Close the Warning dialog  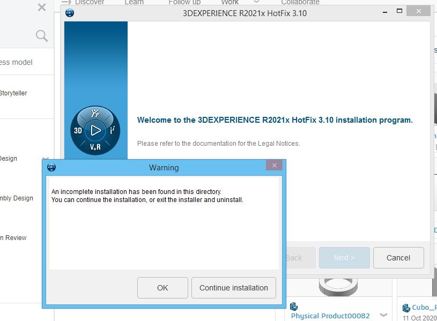tap(274, 166)
